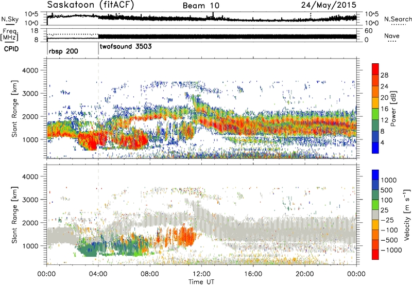The height and width of the screenshot is (285, 412).
Task: Click the red high-power patch near 03:30
Action: 92,141
